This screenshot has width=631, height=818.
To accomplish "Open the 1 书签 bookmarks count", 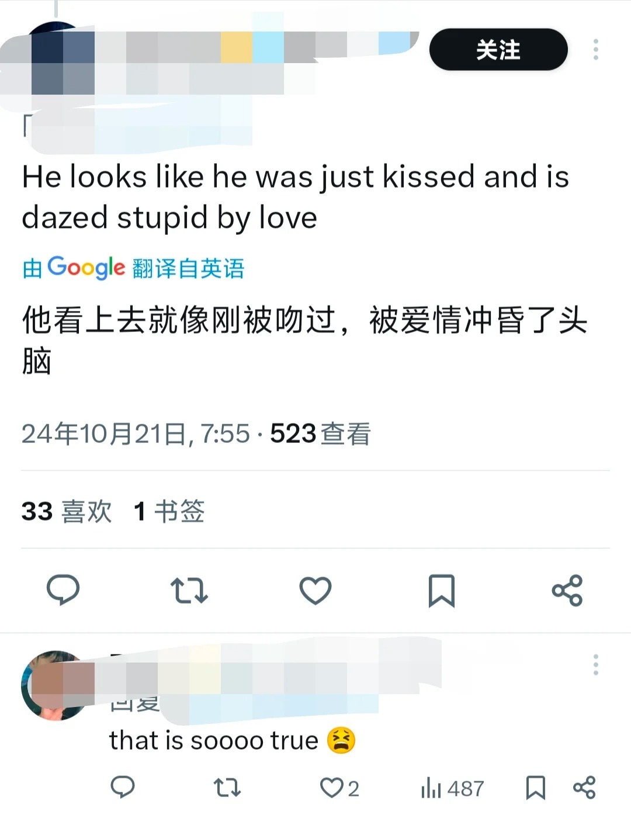I will (169, 511).
